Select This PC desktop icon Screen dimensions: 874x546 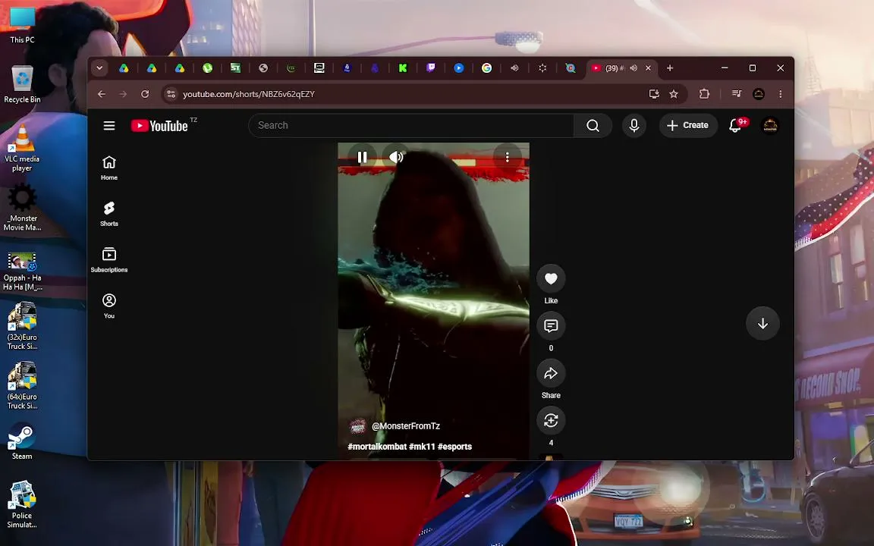point(22,25)
